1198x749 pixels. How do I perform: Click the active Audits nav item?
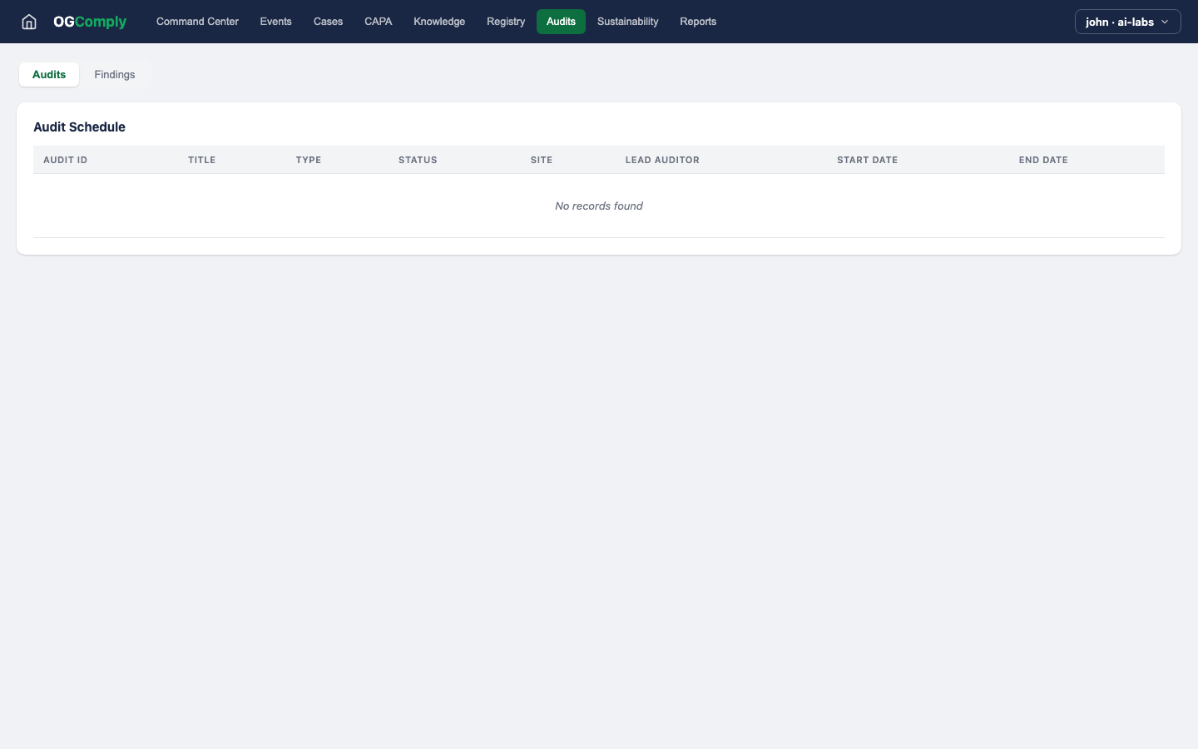tap(561, 22)
